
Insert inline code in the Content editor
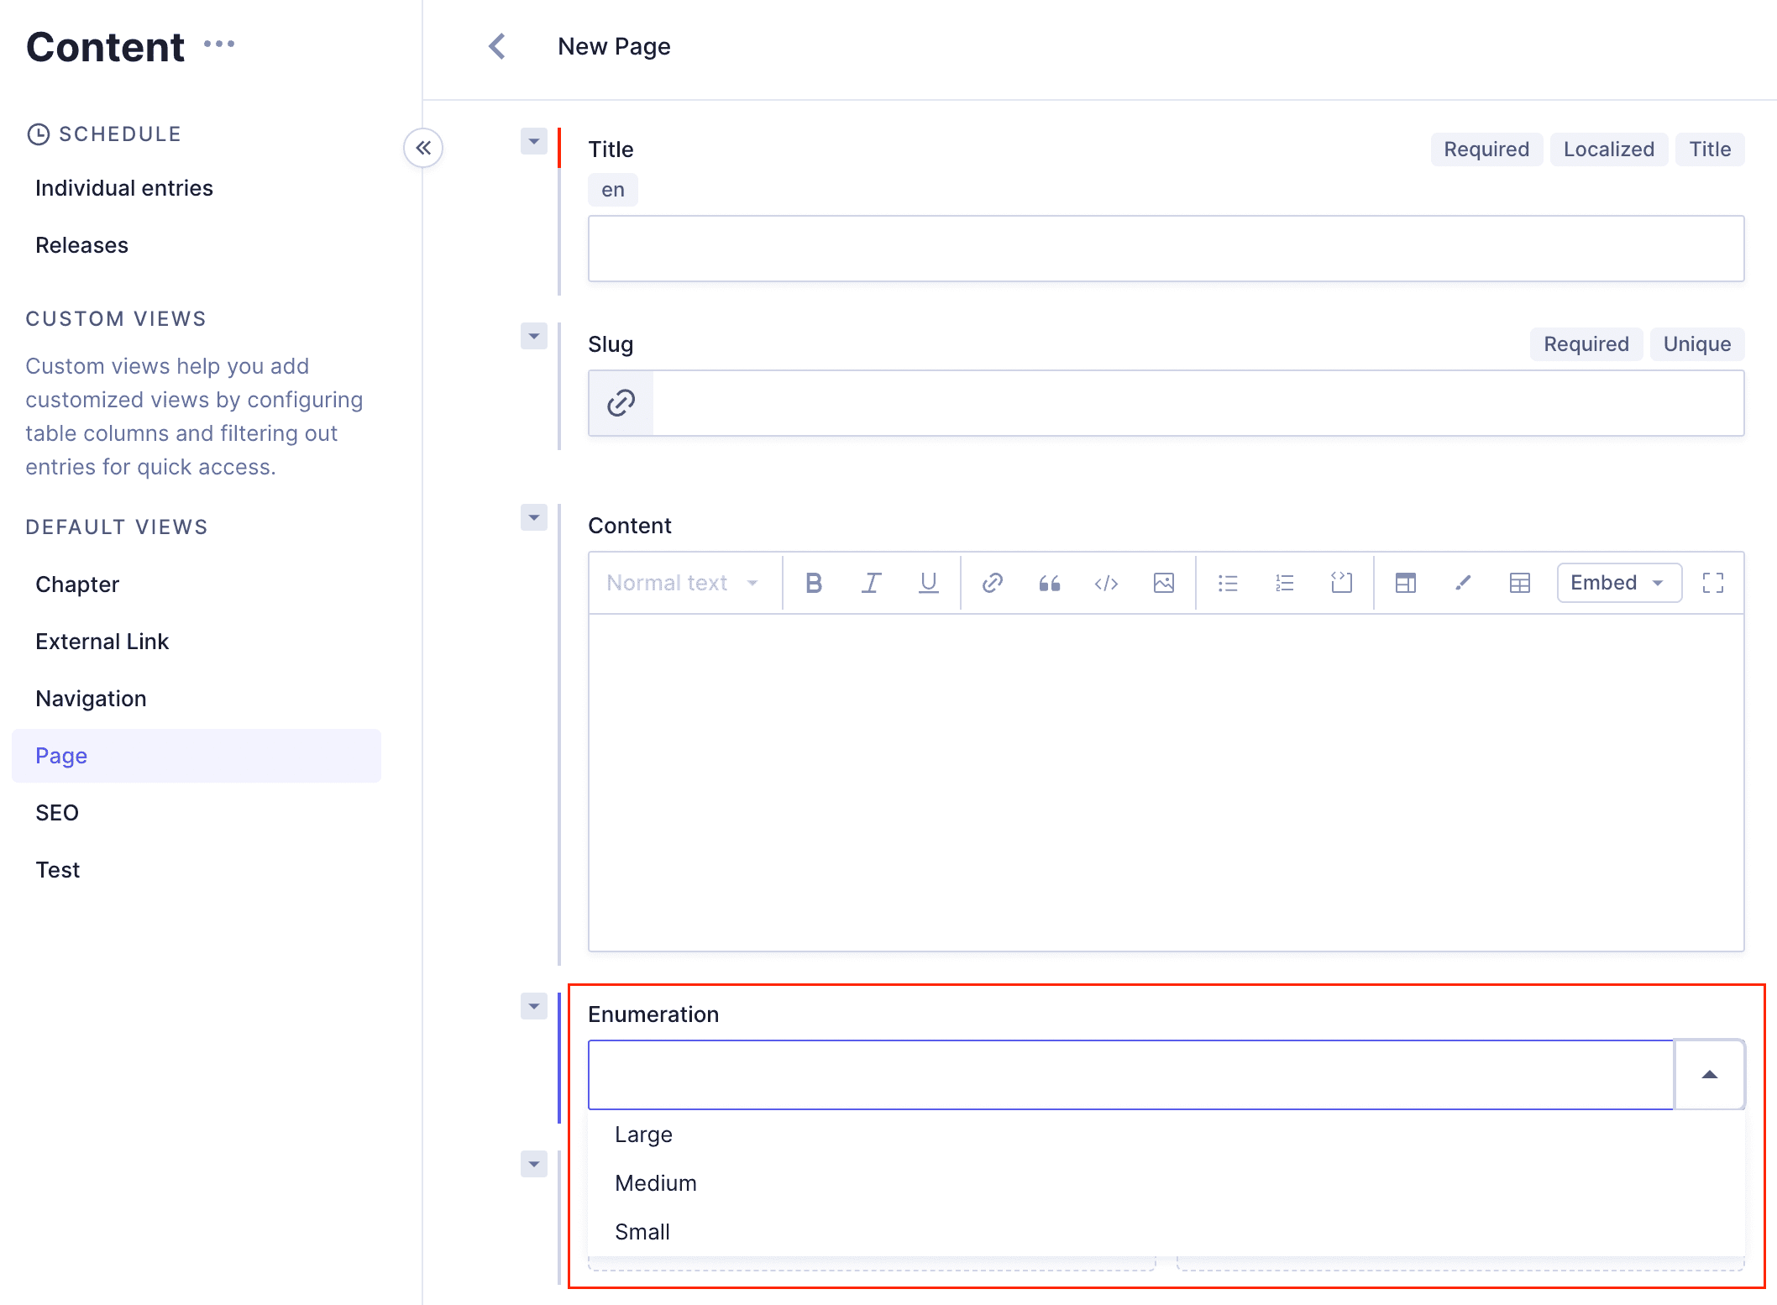click(1106, 582)
